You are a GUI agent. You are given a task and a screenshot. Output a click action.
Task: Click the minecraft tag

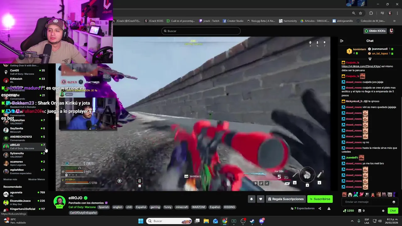point(182,207)
